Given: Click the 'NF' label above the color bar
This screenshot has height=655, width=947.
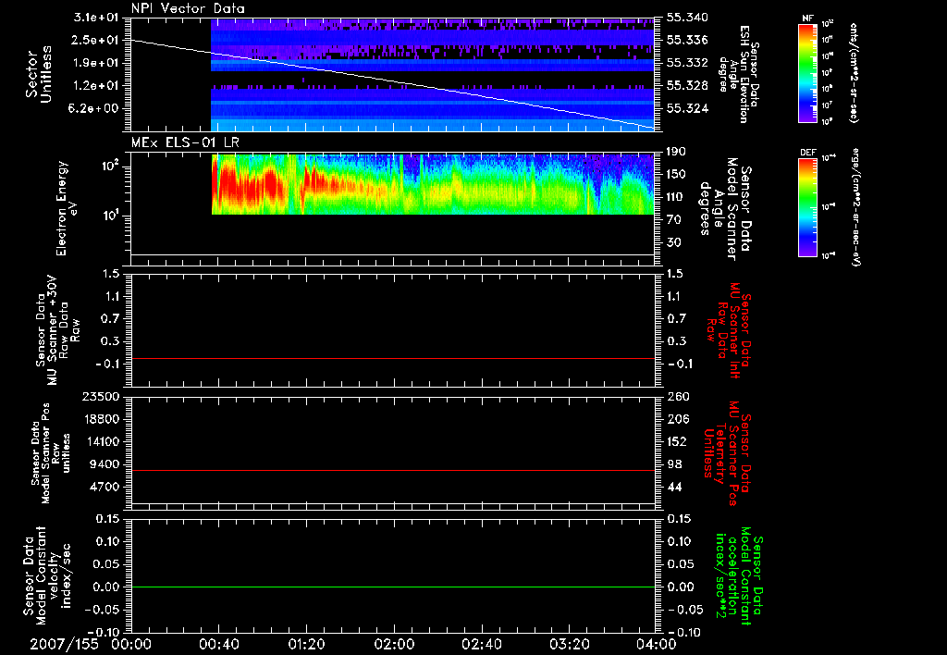Looking at the screenshot, I should pos(807,19).
